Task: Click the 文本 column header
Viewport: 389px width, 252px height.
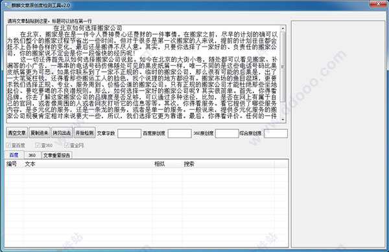Action: coord(88,164)
